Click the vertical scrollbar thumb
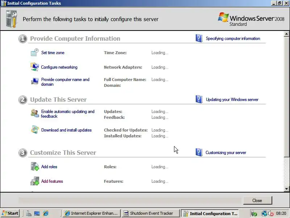Image resolution: width=290 pixels, height=218 pixels. [286, 97]
